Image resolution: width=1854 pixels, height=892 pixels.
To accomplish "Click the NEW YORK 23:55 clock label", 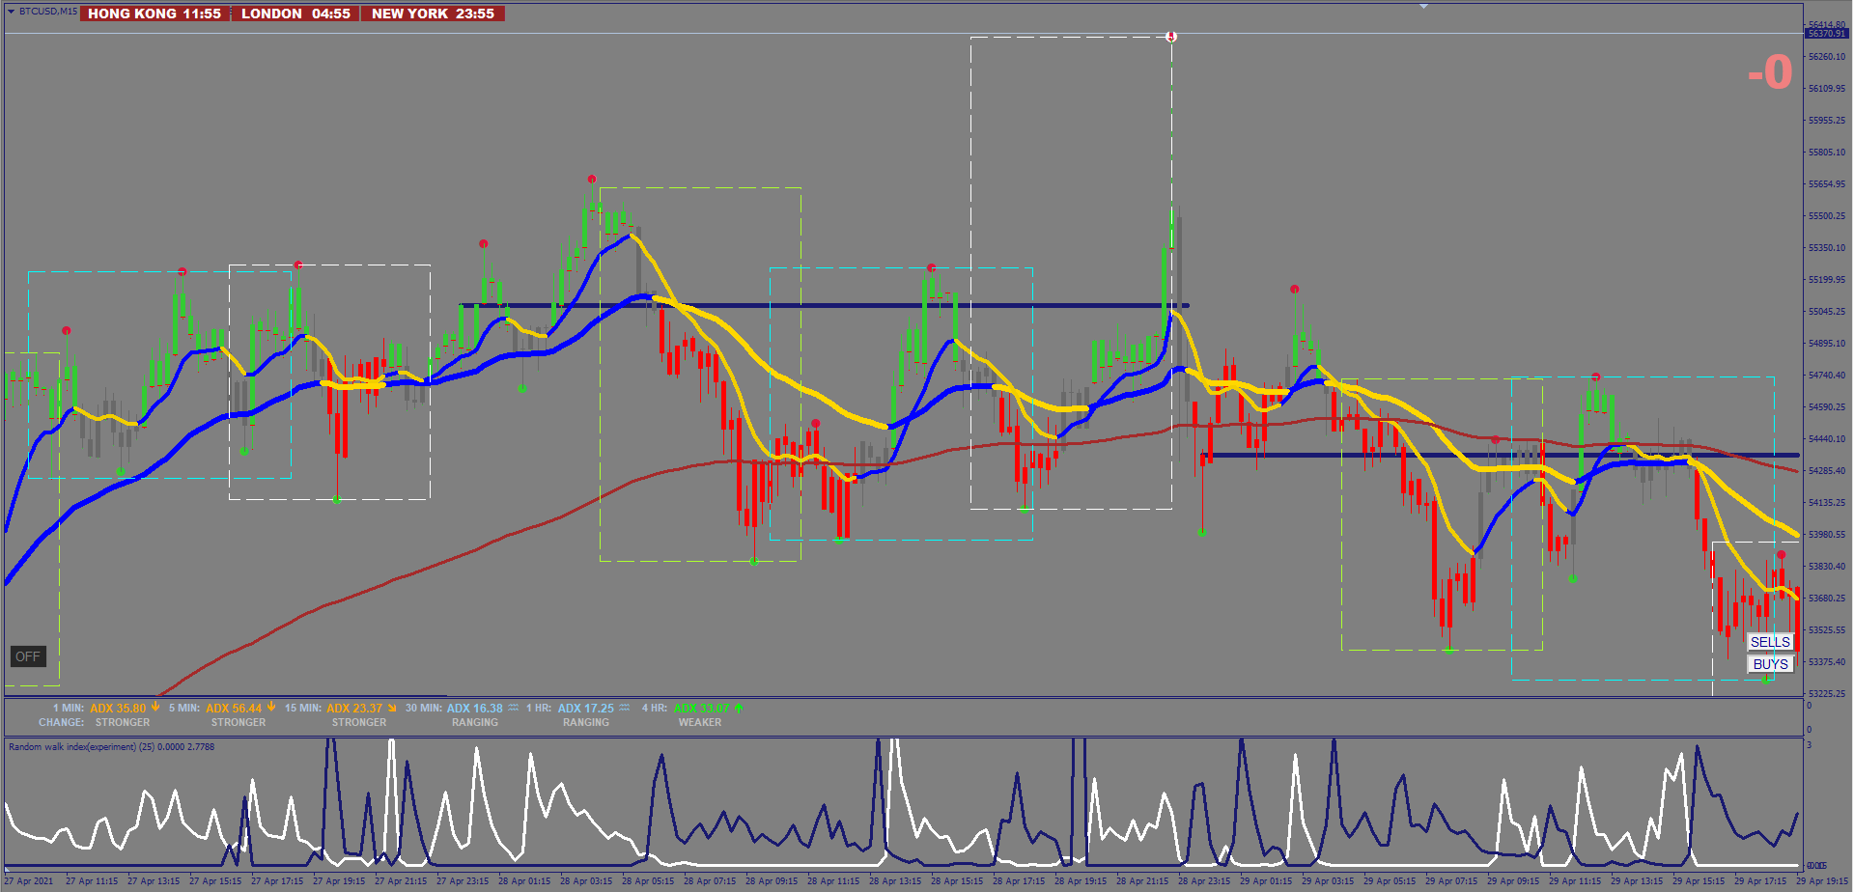I will pyautogui.click(x=433, y=14).
